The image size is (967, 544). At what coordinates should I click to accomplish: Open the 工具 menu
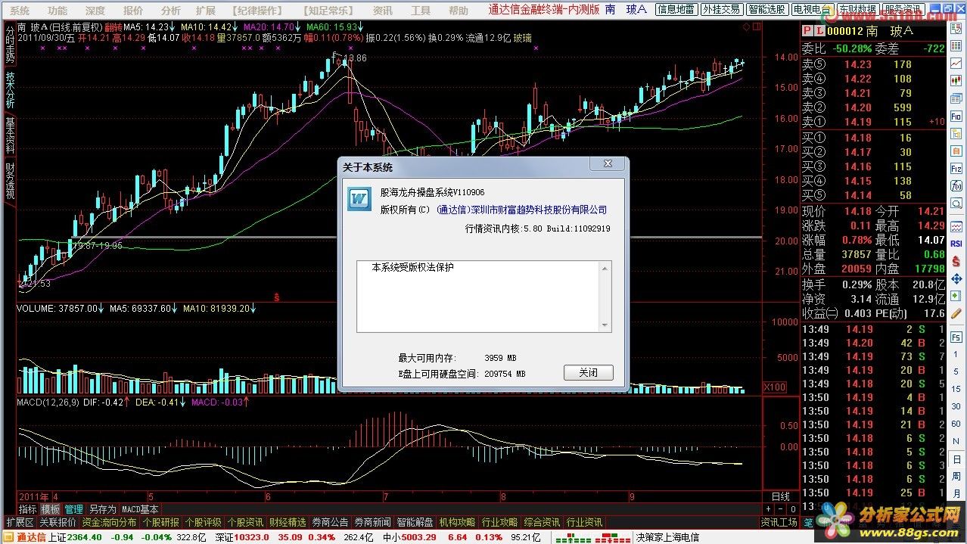tap(421, 11)
